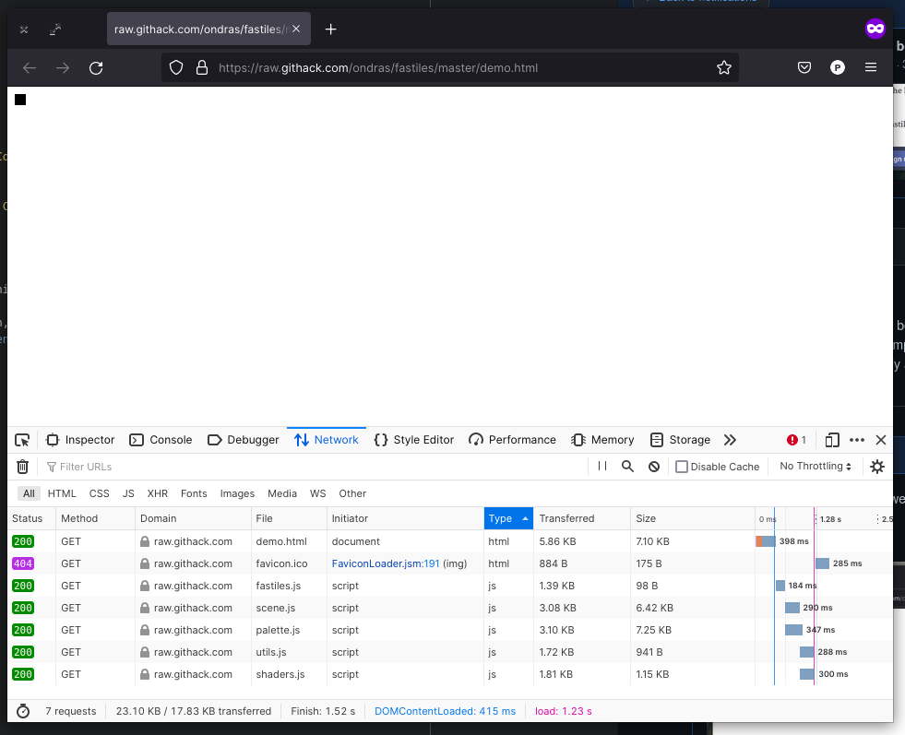Open the Firefox application hamburger menu
This screenshot has height=735, width=905.
click(870, 66)
